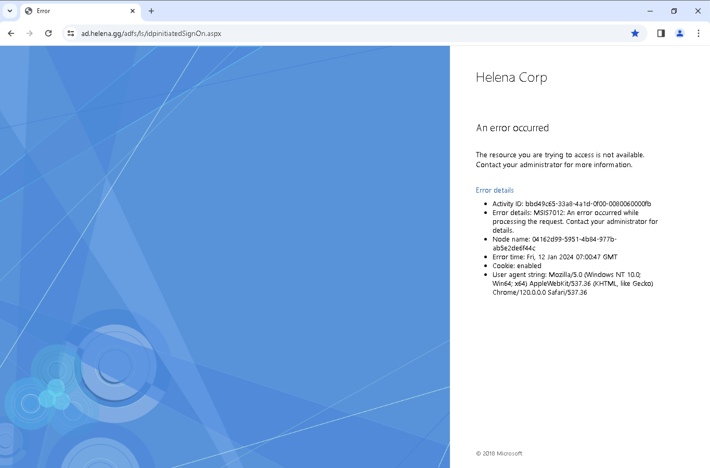The image size is (710, 468).
Task: Close the Error tab
Action: coord(133,11)
